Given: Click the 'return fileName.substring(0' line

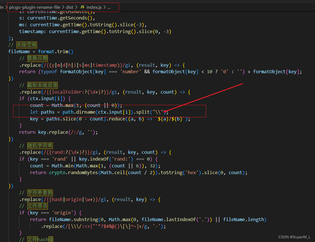Looking at the screenshot, I should (x=148, y=219).
